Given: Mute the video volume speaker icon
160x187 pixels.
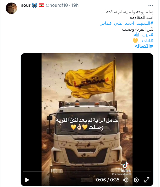Looking at the screenshot, I should pyautogui.click(x=126, y=180).
